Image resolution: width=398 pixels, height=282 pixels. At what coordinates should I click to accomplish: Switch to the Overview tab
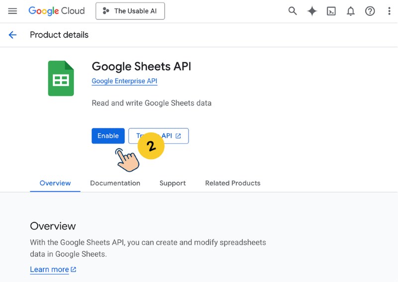point(55,183)
